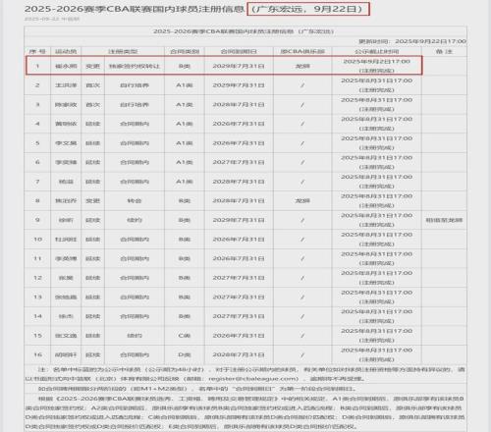This screenshot has width=491, height=432.
Task: Click row number 12 cell
Action: pos(37,278)
